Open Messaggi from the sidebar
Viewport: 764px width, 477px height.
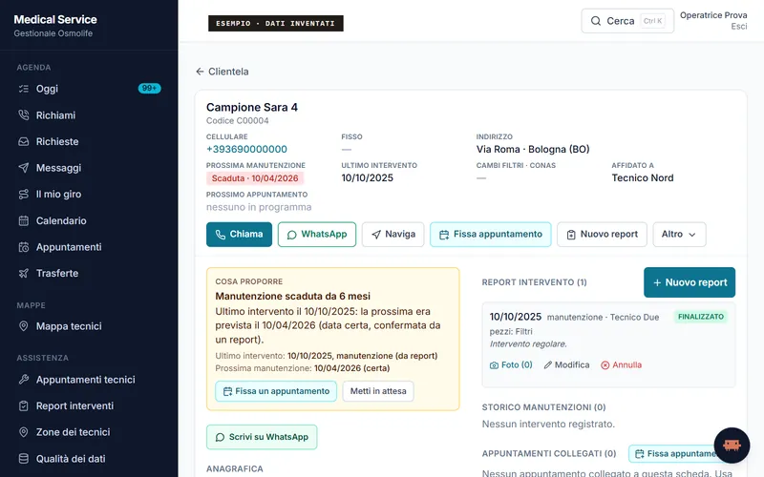point(89,168)
